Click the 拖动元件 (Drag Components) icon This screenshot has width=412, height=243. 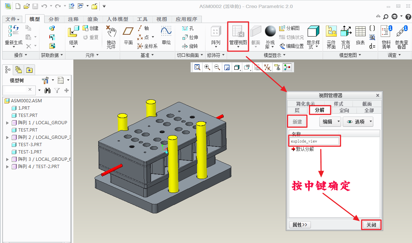tap(111, 33)
